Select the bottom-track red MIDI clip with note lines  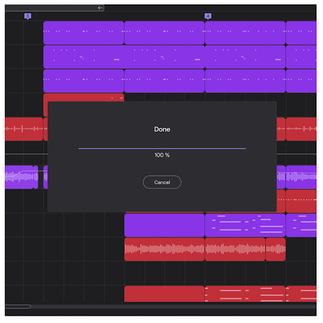click(x=245, y=294)
